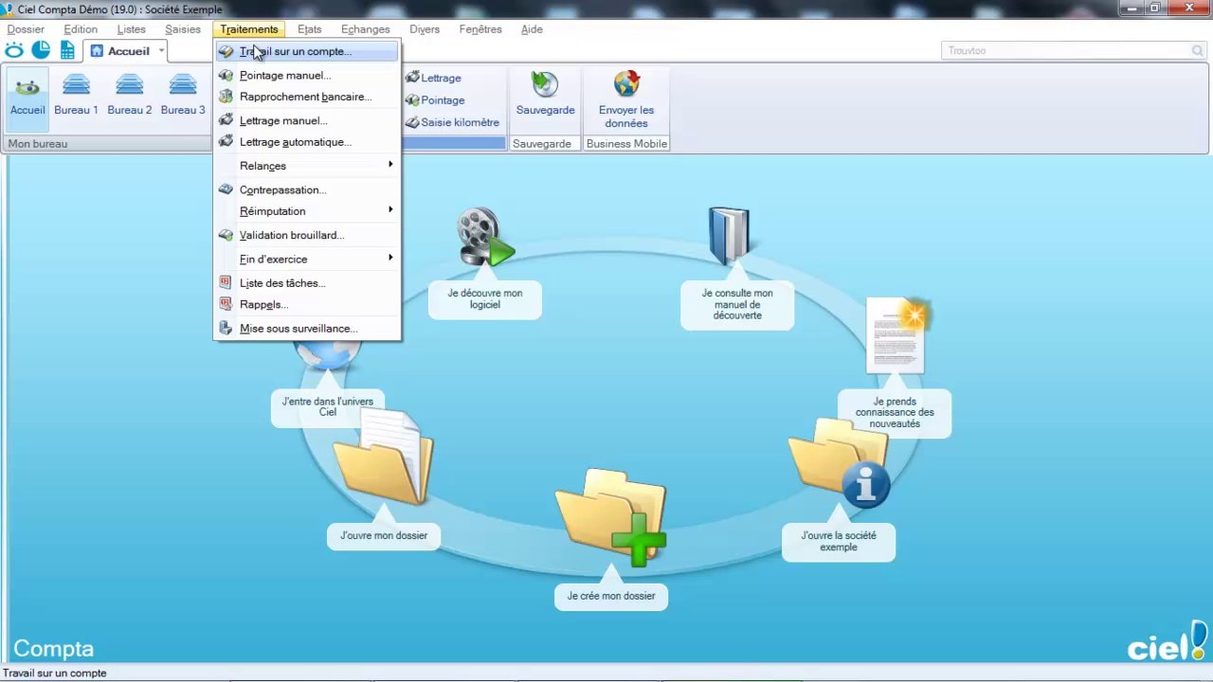This screenshot has width=1213, height=682.
Task: Open the Edition menu
Action: (x=81, y=29)
